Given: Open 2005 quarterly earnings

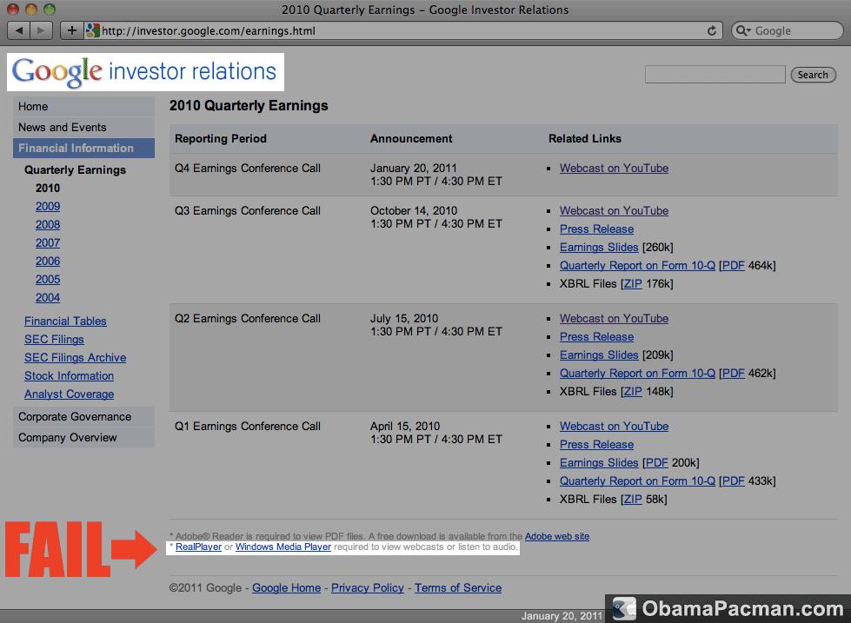Looking at the screenshot, I should pos(48,280).
